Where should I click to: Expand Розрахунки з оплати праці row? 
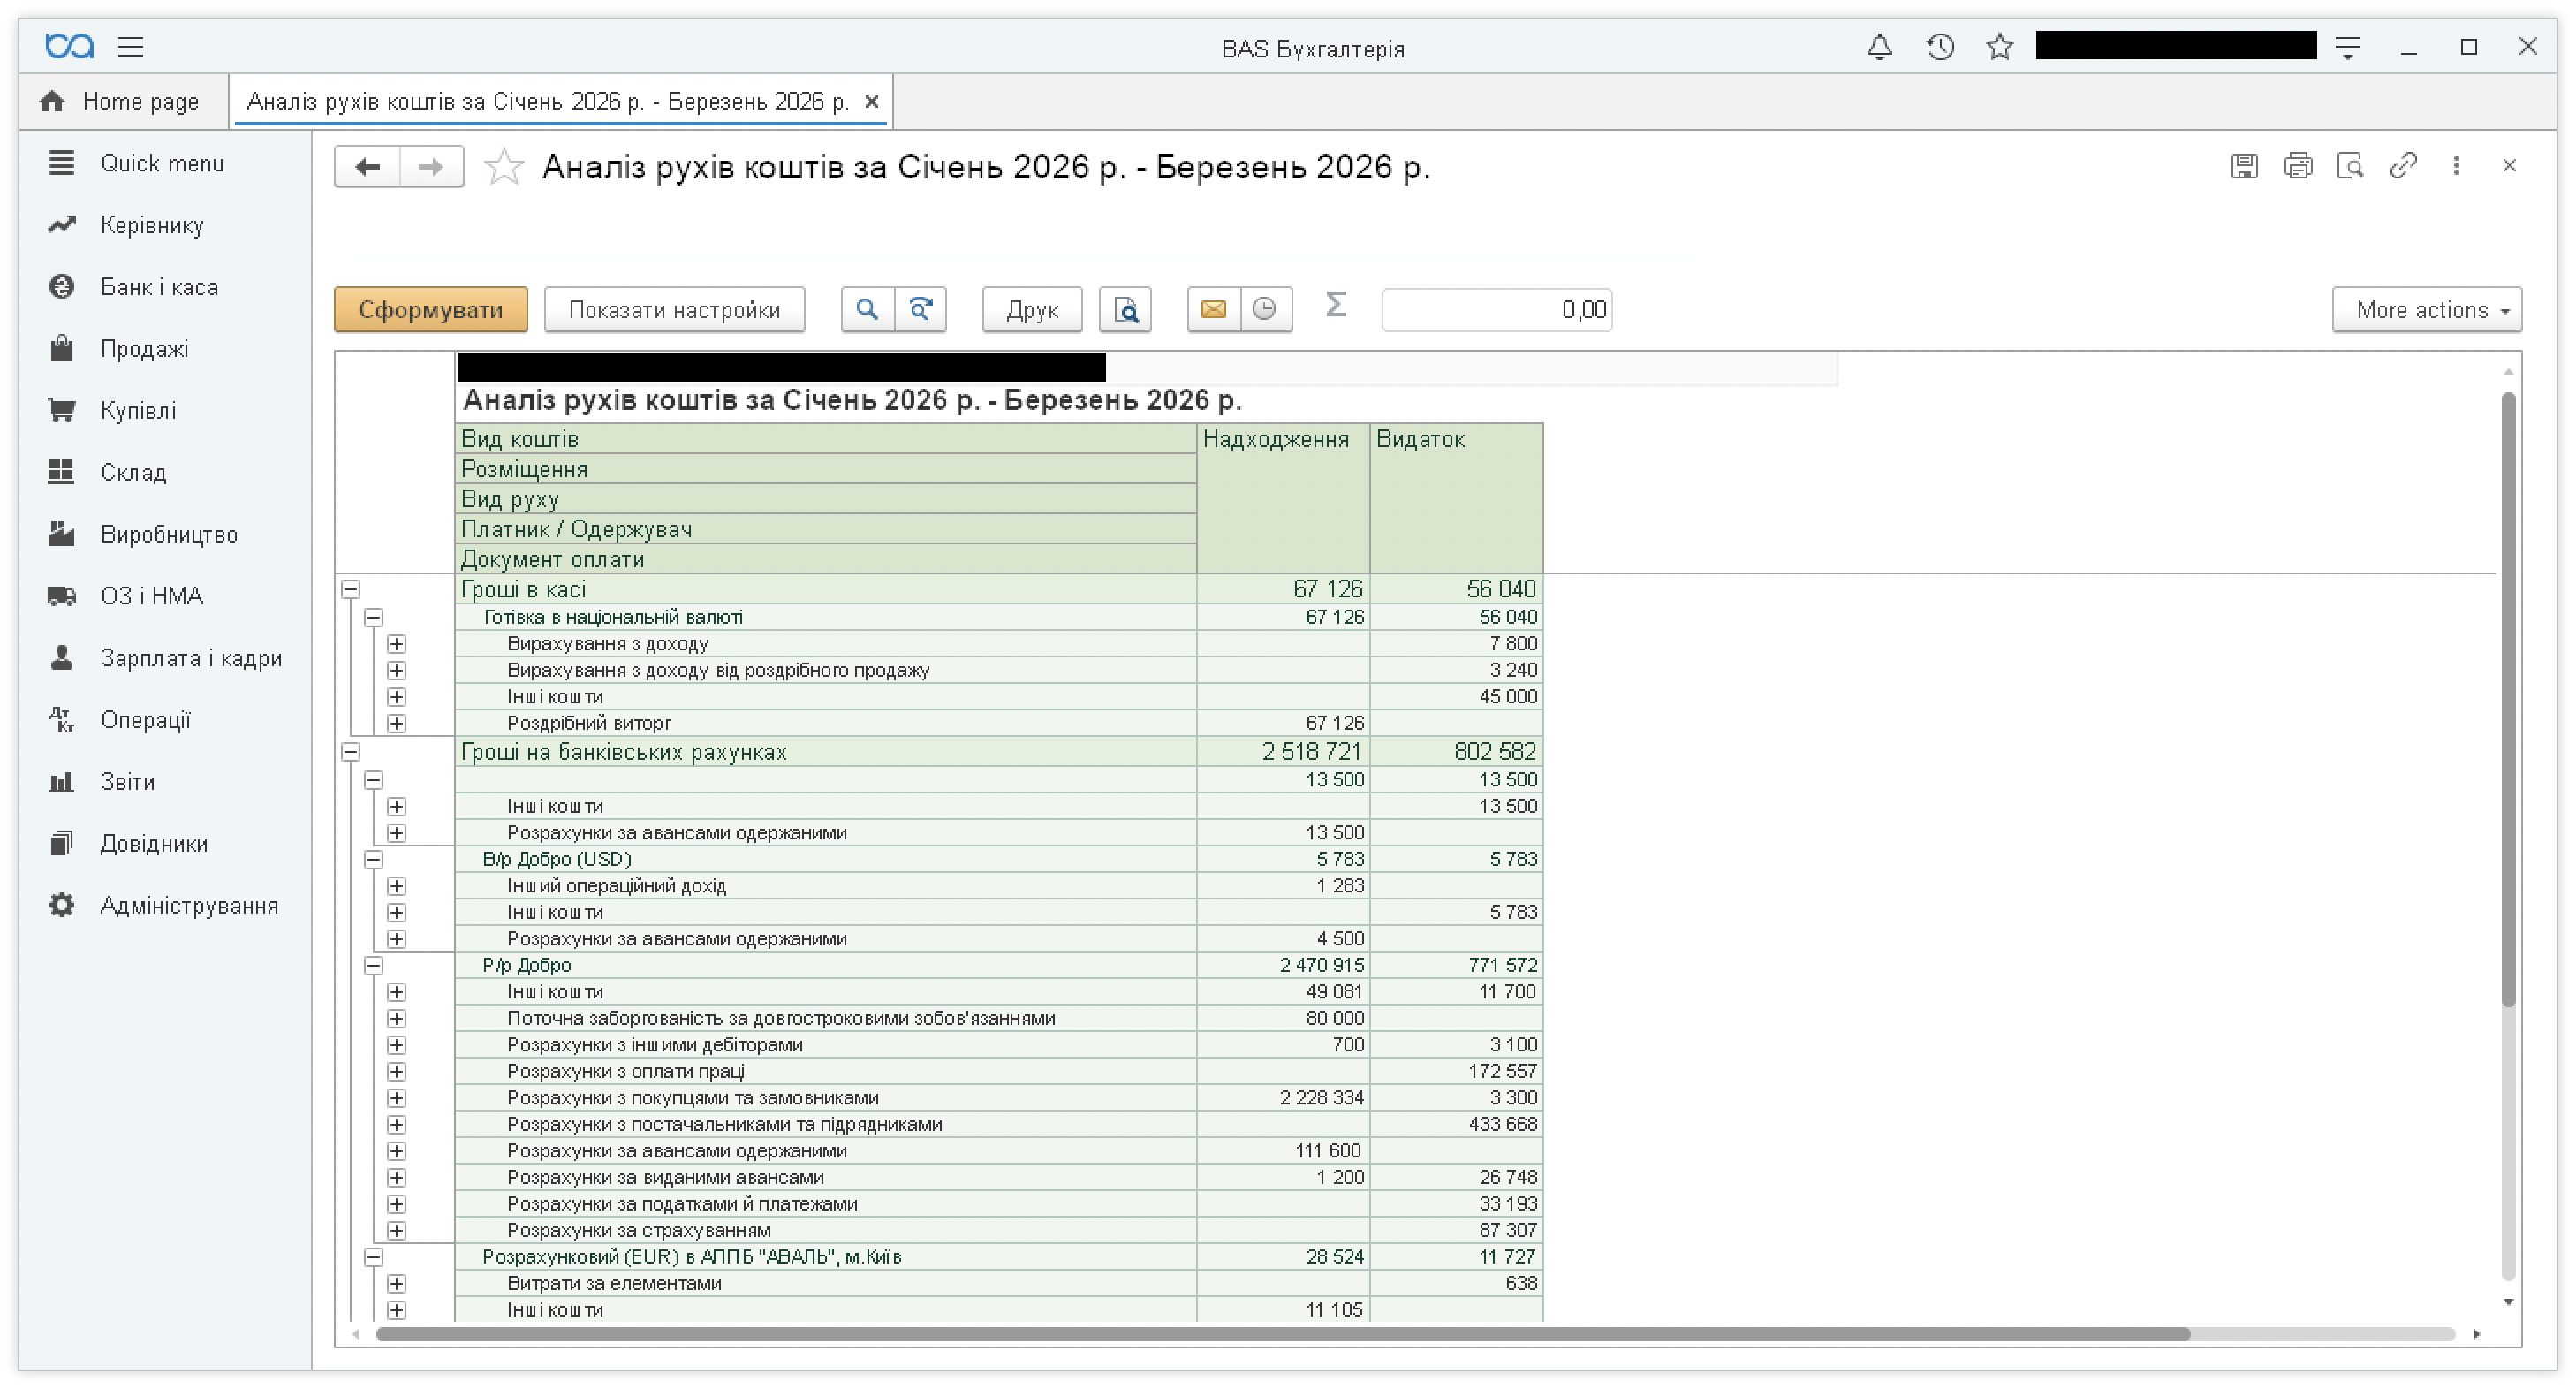point(397,1072)
